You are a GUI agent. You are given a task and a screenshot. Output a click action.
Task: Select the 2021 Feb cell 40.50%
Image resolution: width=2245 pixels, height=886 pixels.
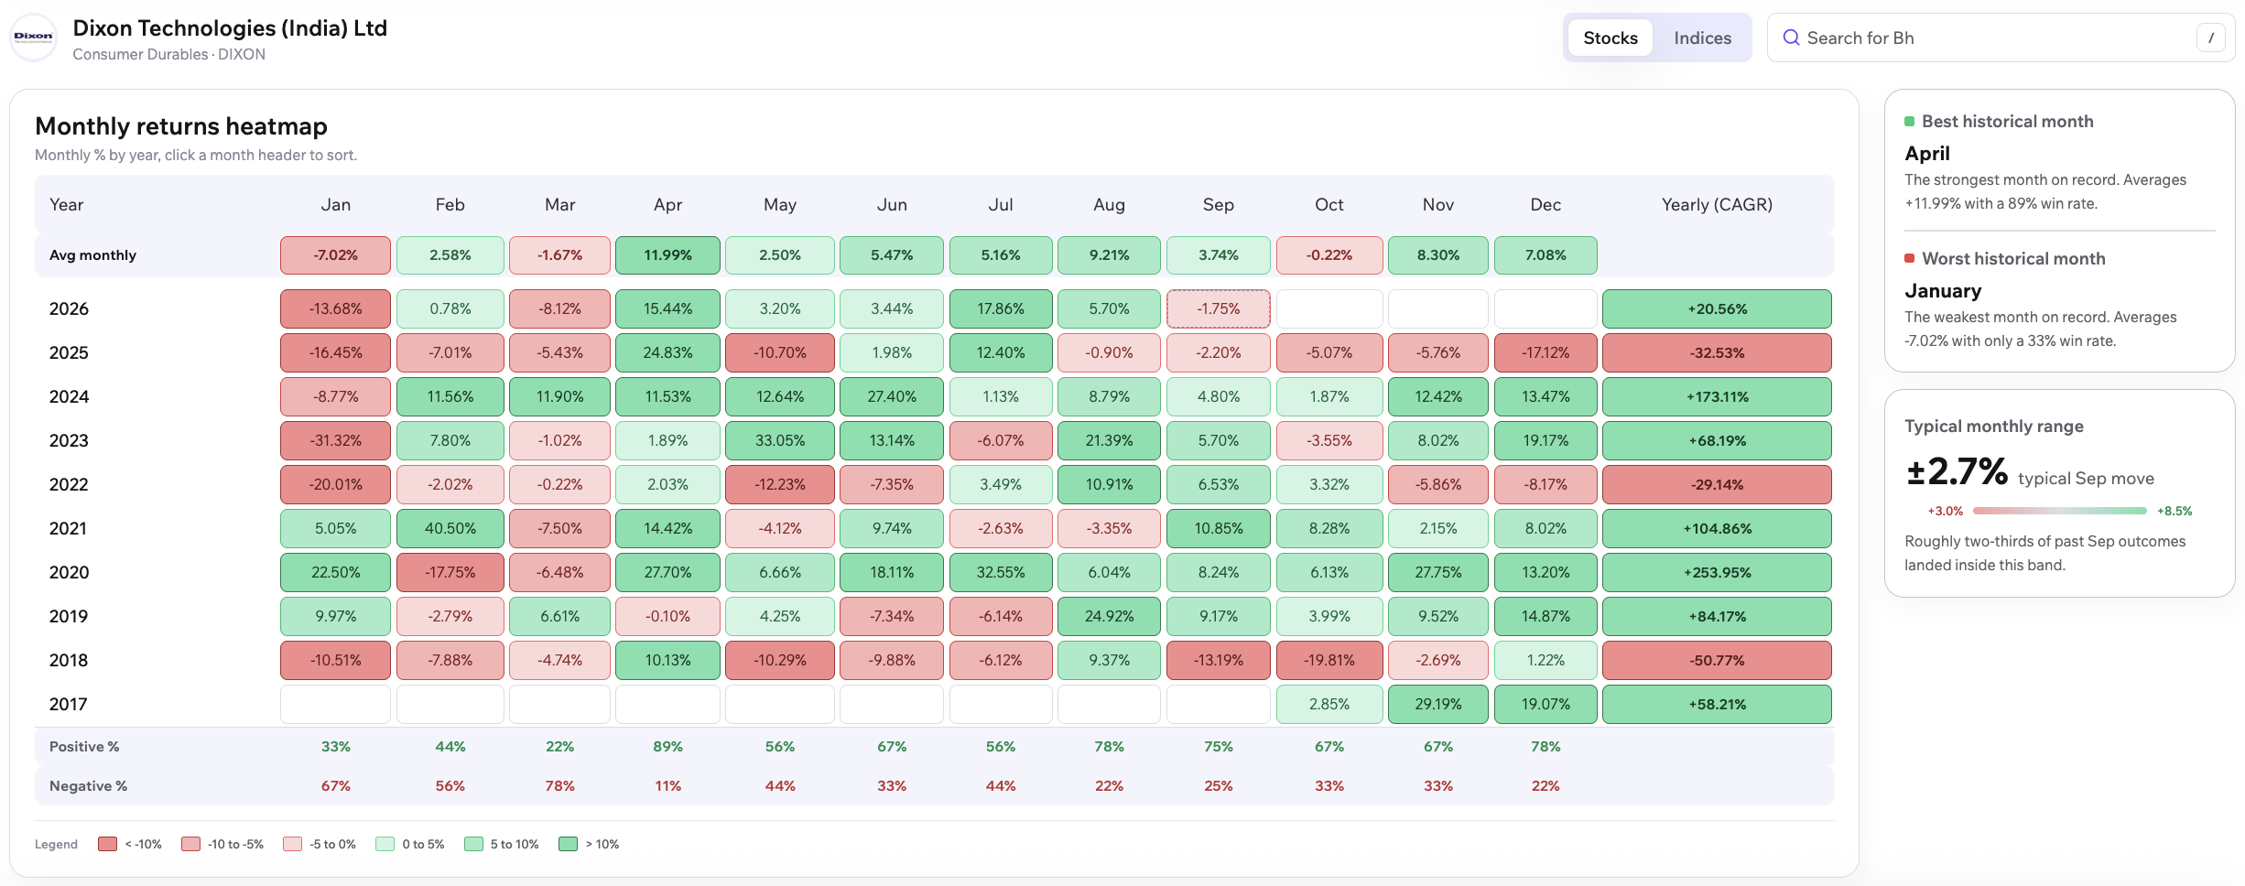(x=450, y=528)
